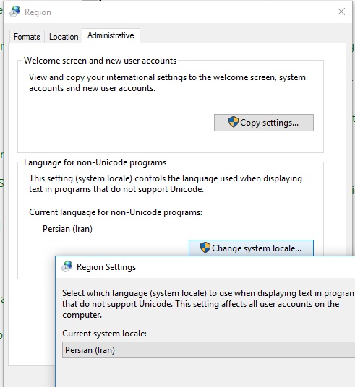Click 'Welcome screen and new user accounts' heading
The width and height of the screenshot is (355, 387).
coord(100,61)
